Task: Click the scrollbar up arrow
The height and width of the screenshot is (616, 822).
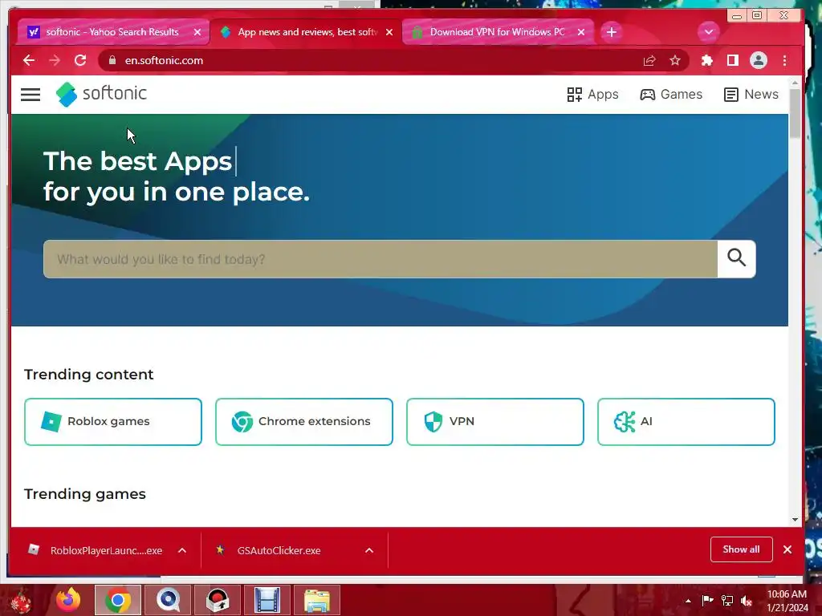Action: click(x=796, y=83)
